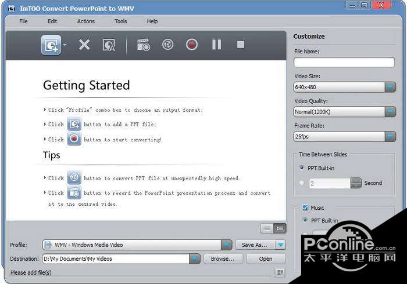Open the Tools menu
This screenshot has height=284, width=407.
[121, 21]
